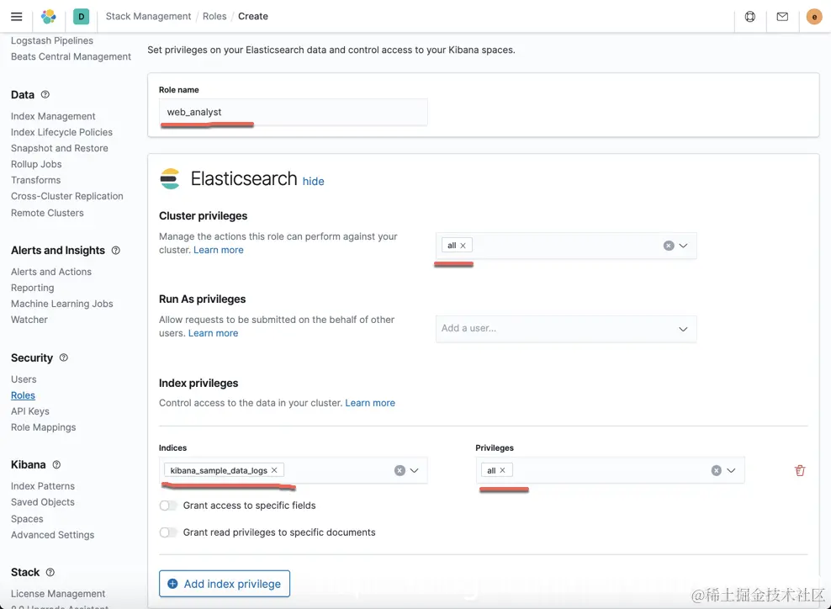Open Remote Clusters in sidebar
This screenshot has width=831, height=609.
pos(47,213)
